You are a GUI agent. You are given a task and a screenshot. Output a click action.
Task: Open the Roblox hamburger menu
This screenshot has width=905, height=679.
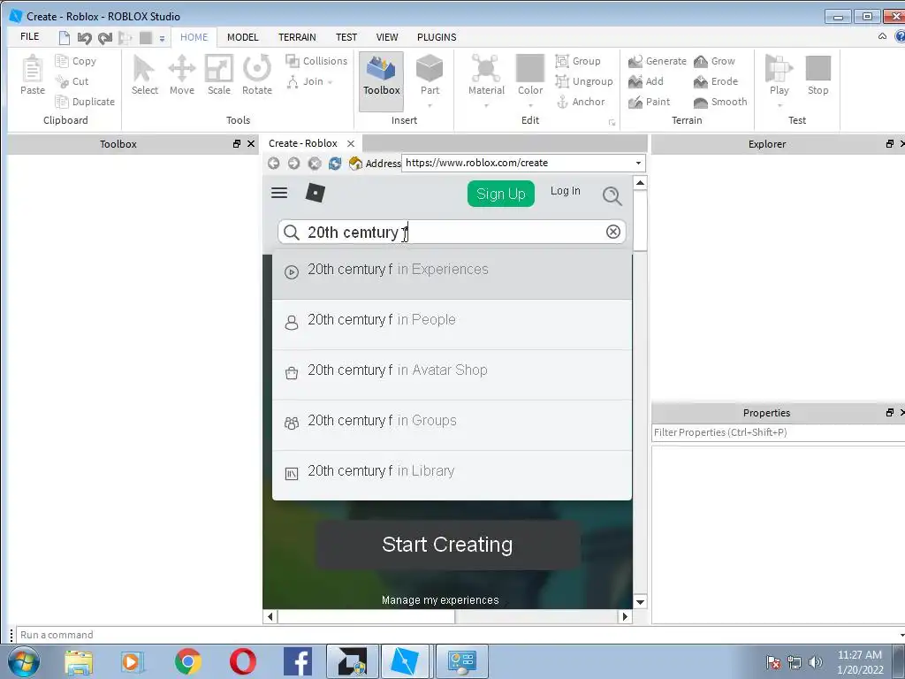279,193
